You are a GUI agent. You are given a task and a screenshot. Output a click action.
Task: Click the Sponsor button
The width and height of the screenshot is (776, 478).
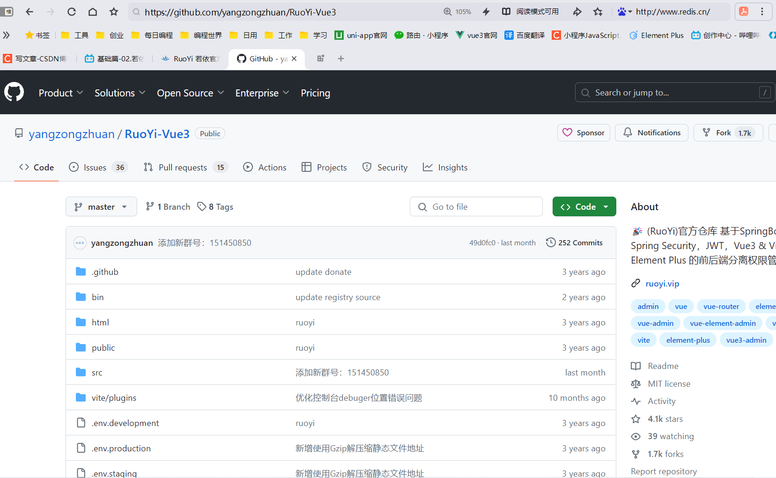coord(584,132)
